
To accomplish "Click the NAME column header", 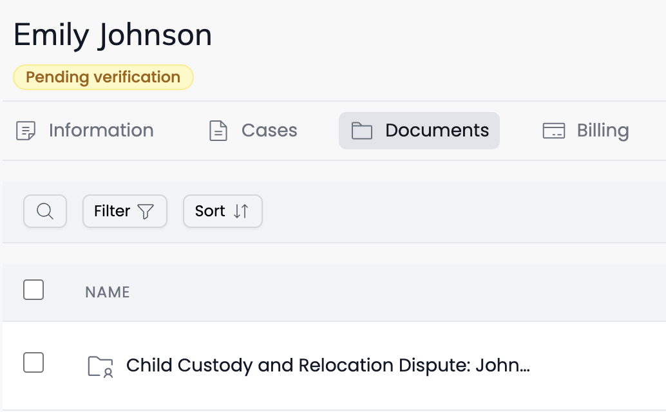I will 108,292.
